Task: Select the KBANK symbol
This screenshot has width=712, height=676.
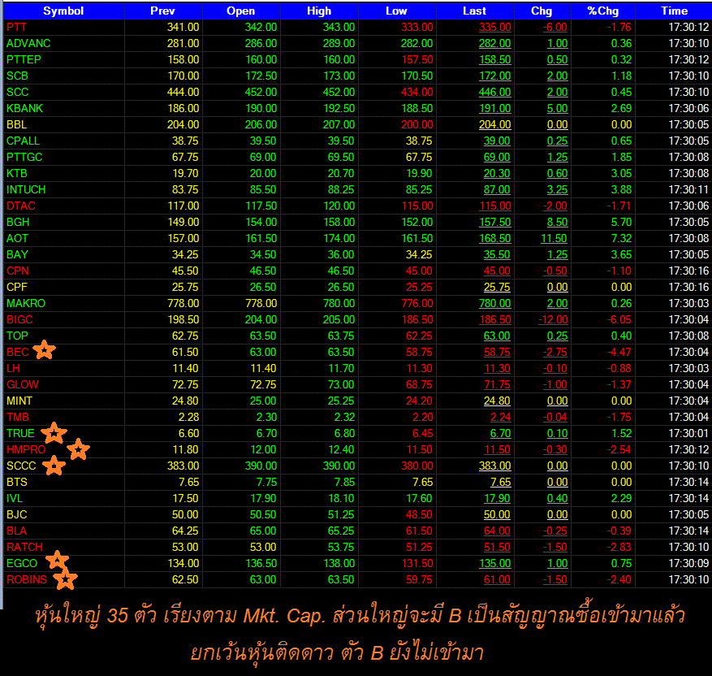Action: (25, 109)
